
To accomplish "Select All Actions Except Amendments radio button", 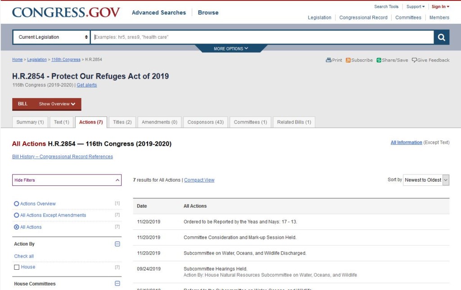I will click(x=17, y=215).
